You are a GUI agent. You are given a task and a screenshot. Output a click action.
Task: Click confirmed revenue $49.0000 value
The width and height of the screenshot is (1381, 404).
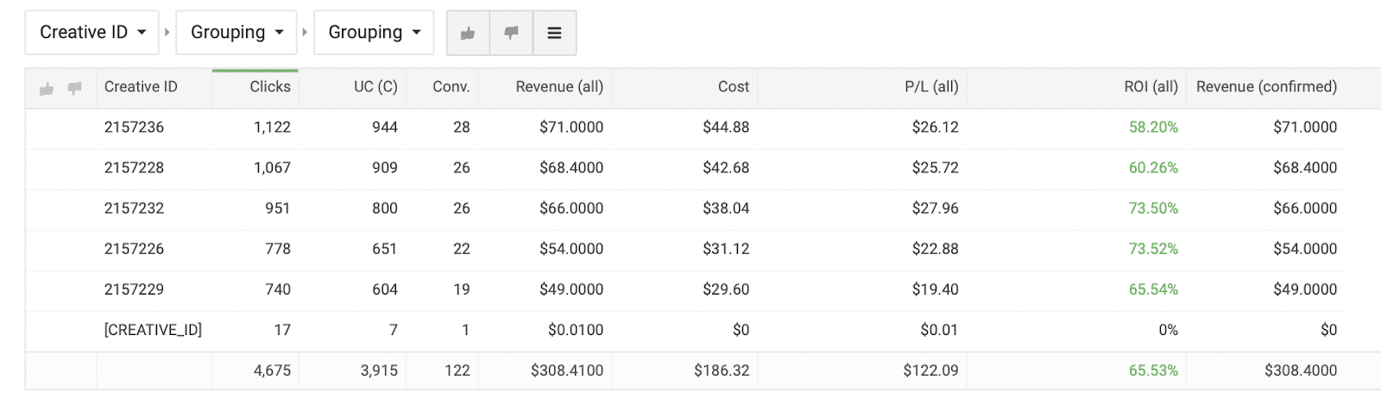[x=1305, y=289]
